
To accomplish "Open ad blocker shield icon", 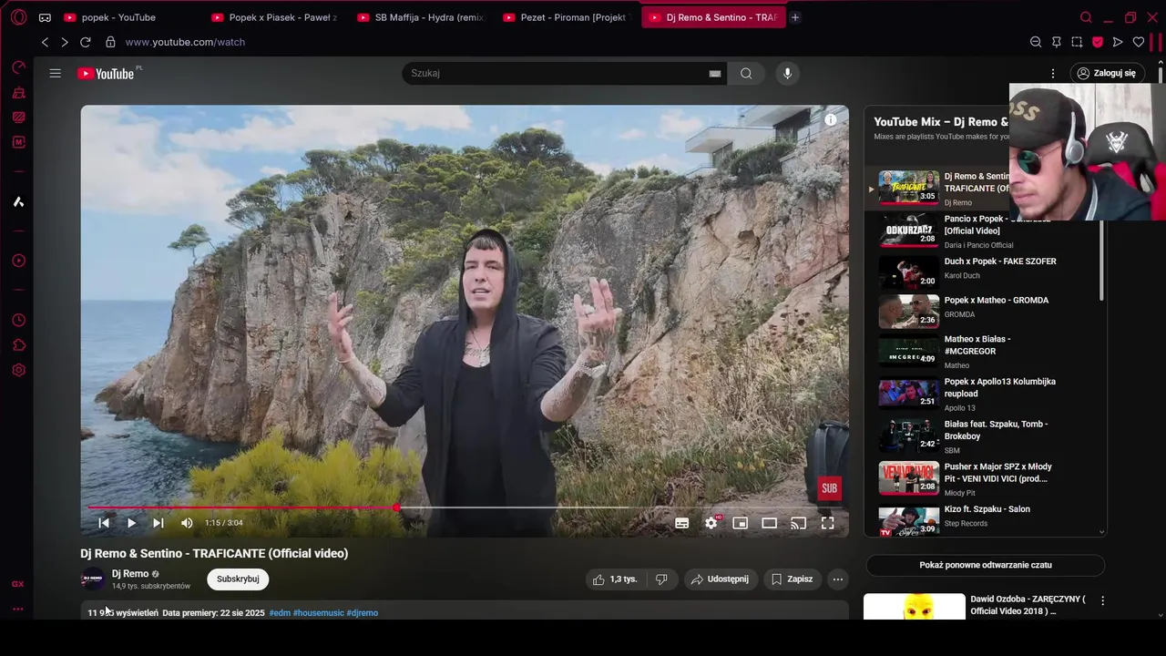I will coord(1098,42).
